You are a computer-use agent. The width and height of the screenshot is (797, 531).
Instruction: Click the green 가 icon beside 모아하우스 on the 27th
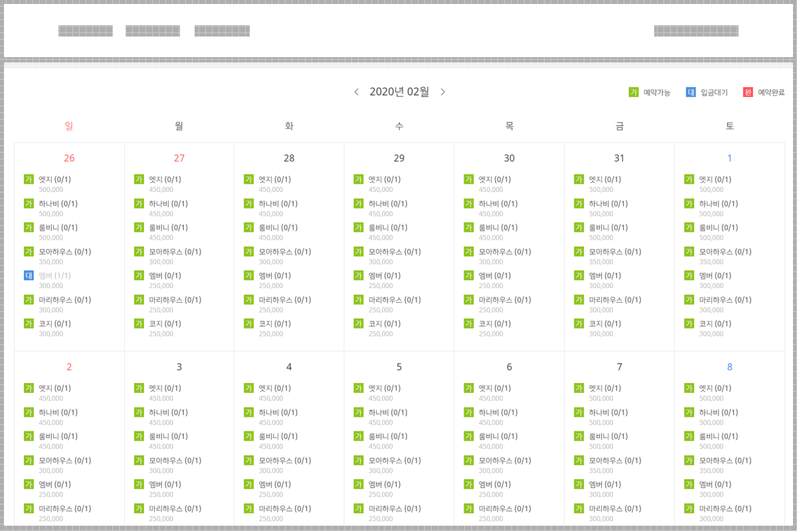pyautogui.click(x=139, y=252)
